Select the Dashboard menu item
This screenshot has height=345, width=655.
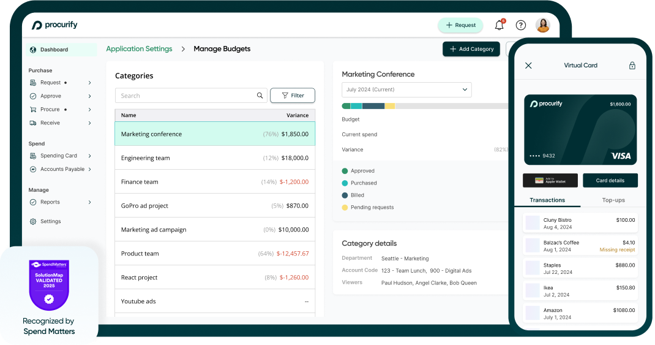point(54,50)
